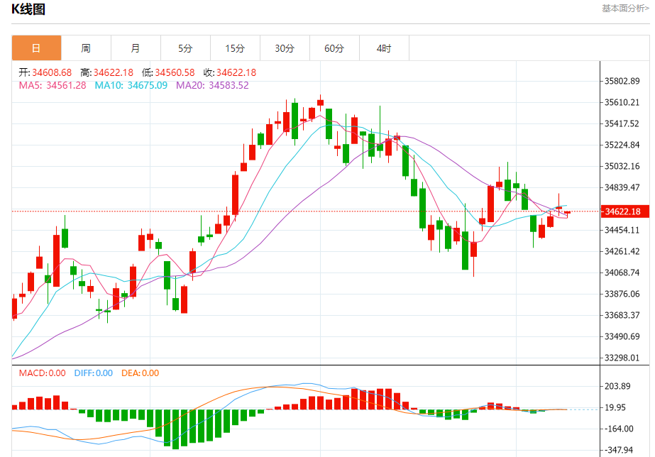Screen dimensions: 655x457
Task: Click the MA20: 34583.52 label
Action: [x=212, y=85]
